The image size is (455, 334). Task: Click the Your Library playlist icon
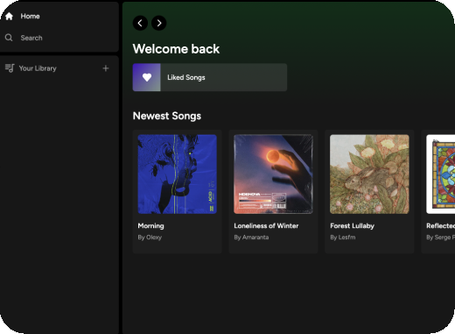click(x=10, y=68)
